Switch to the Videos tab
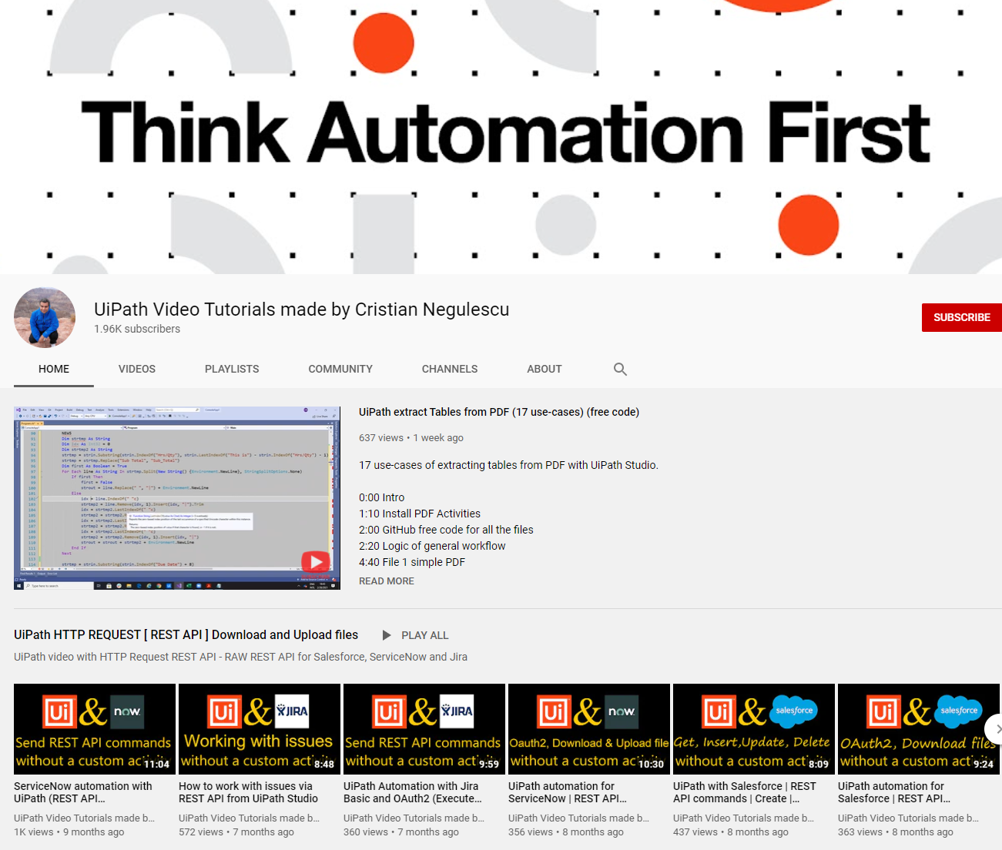The width and height of the screenshot is (1002, 850). [x=137, y=370]
